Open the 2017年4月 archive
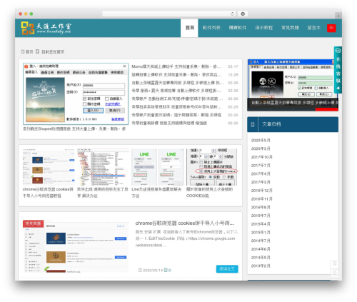The image size is (357, 302). click(261, 173)
